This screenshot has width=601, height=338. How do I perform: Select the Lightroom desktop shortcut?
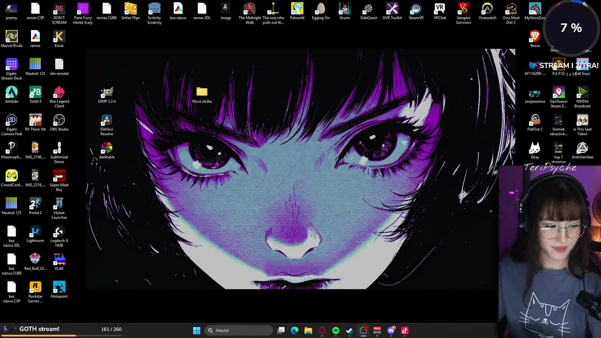coord(35,234)
